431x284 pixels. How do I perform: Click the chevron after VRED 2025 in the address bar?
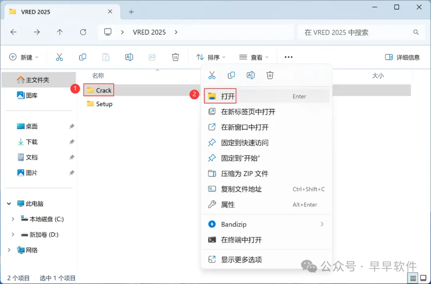(x=176, y=32)
